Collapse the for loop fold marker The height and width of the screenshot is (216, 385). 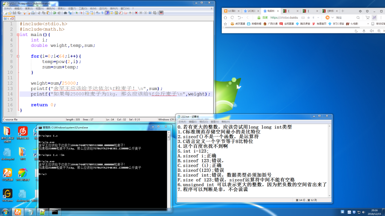[18, 56]
